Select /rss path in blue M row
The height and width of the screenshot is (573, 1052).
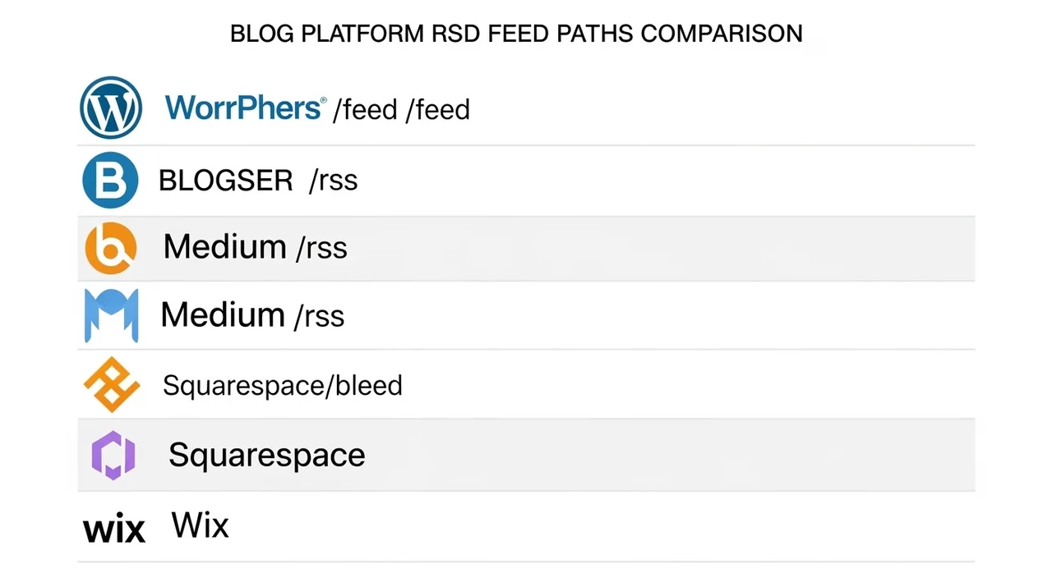tap(318, 316)
